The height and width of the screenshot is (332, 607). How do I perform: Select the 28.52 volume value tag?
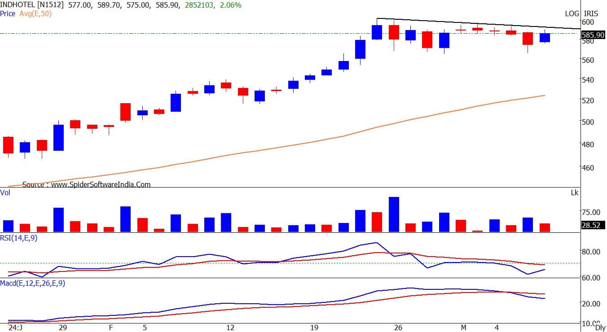(x=592, y=225)
